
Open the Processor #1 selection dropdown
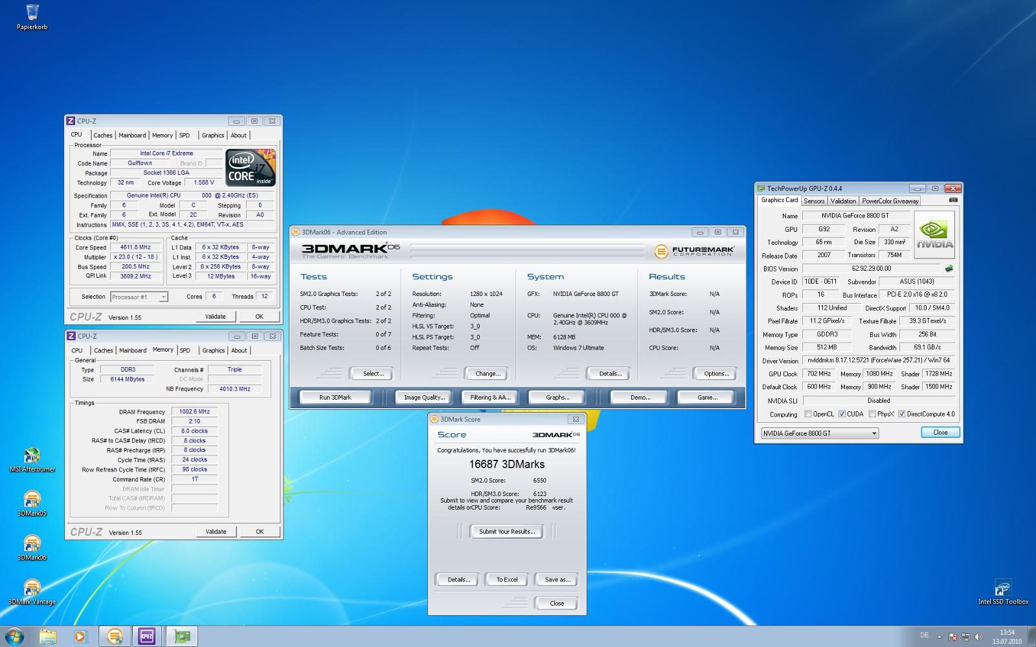[139, 297]
